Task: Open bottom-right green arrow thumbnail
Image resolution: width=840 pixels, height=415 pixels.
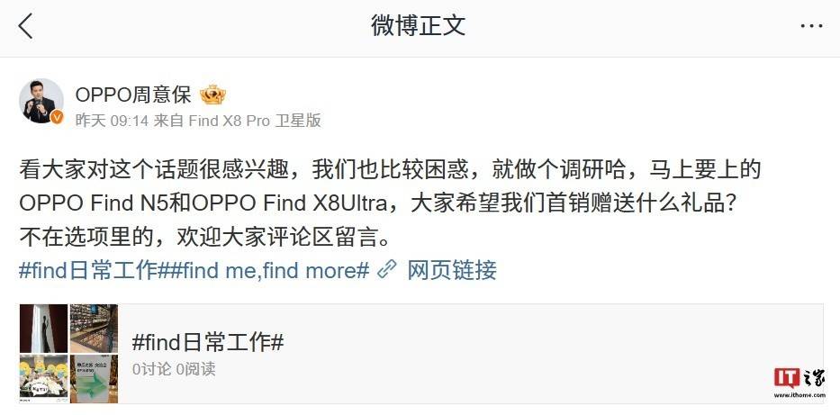Action: point(94,378)
